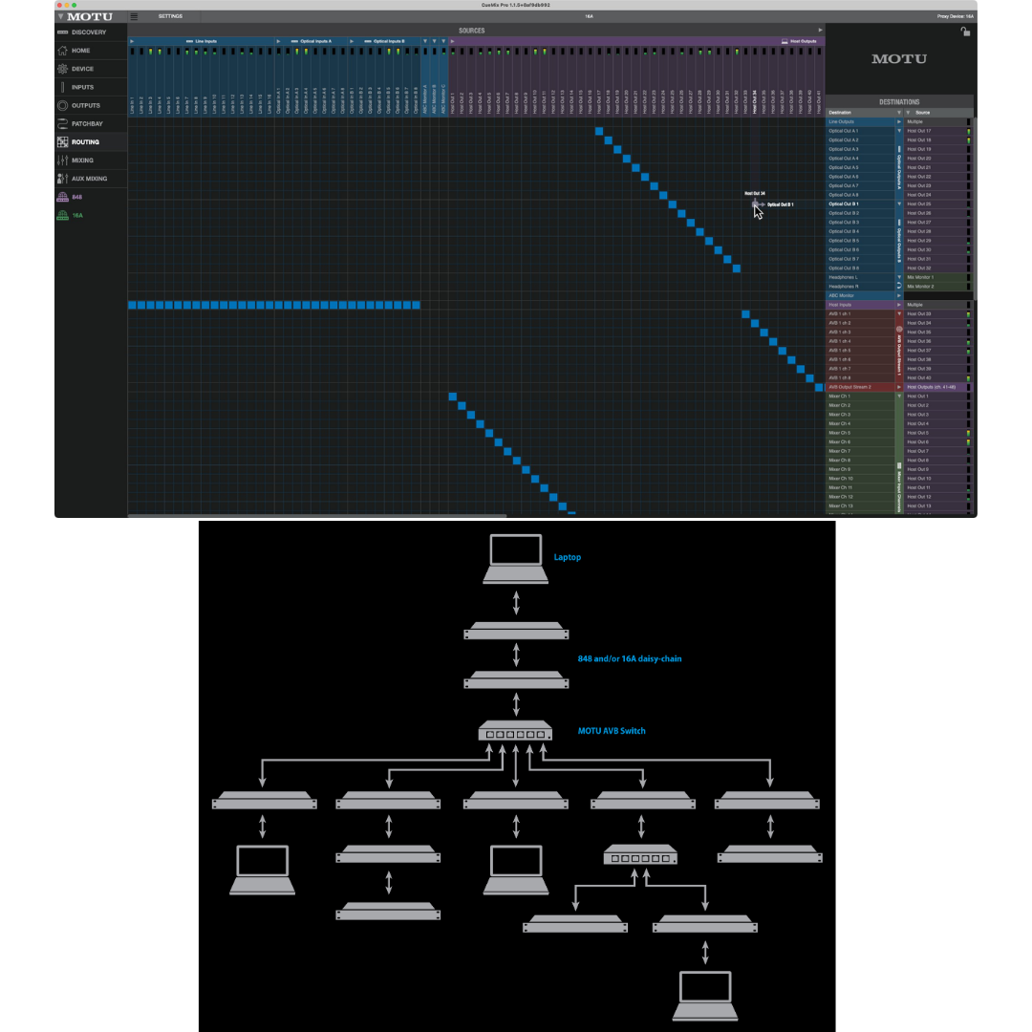Open the Patchbay cable icon
The width and height of the screenshot is (1032, 1032).
point(62,123)
